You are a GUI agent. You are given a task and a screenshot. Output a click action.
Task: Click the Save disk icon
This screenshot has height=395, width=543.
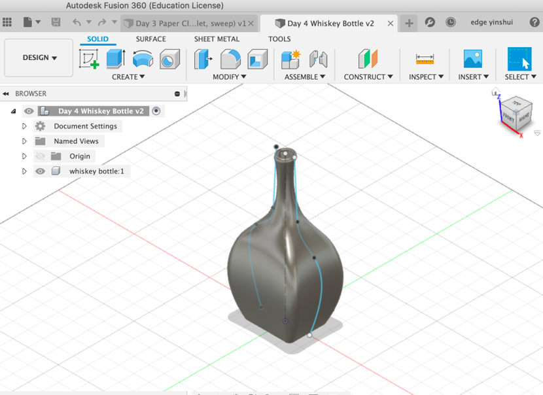[x=56, y=22]
